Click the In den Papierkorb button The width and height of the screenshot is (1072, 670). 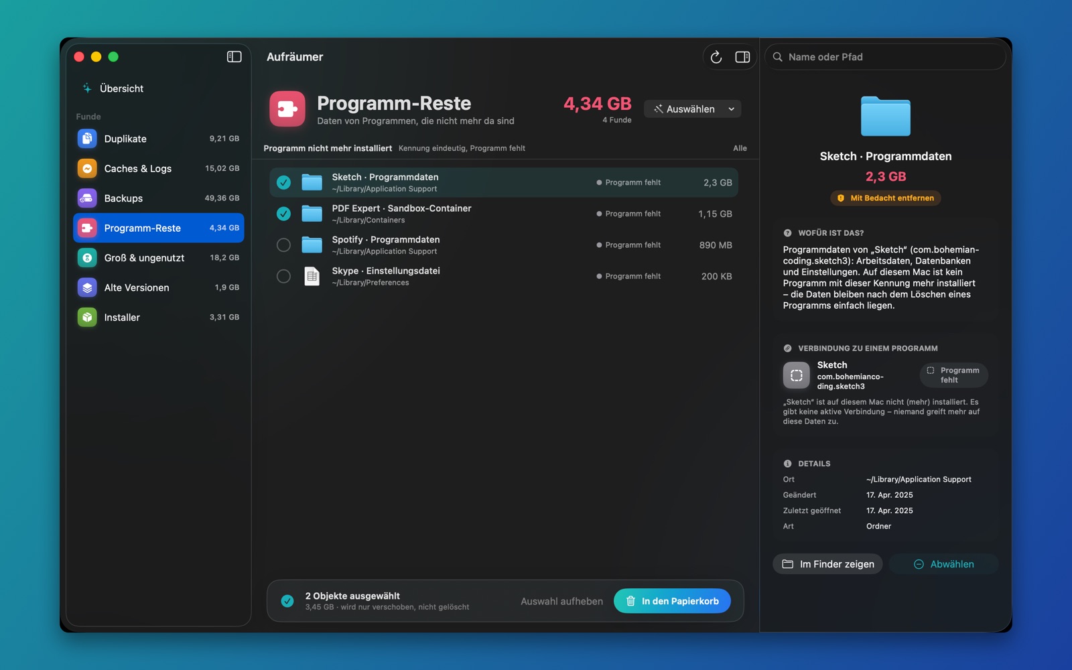[x=672, y=601]
